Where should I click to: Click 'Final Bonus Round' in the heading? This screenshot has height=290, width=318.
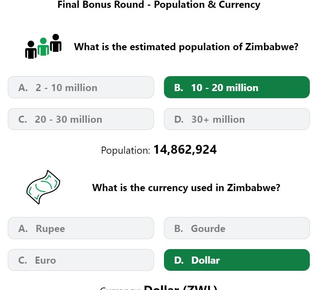101,5
